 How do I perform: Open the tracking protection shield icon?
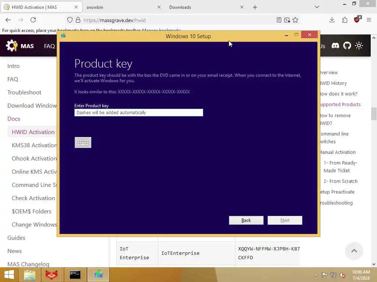point(70,20)
